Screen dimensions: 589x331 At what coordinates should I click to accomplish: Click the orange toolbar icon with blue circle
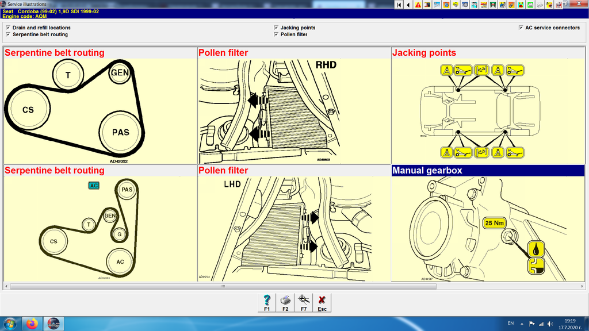click(446, 5)
